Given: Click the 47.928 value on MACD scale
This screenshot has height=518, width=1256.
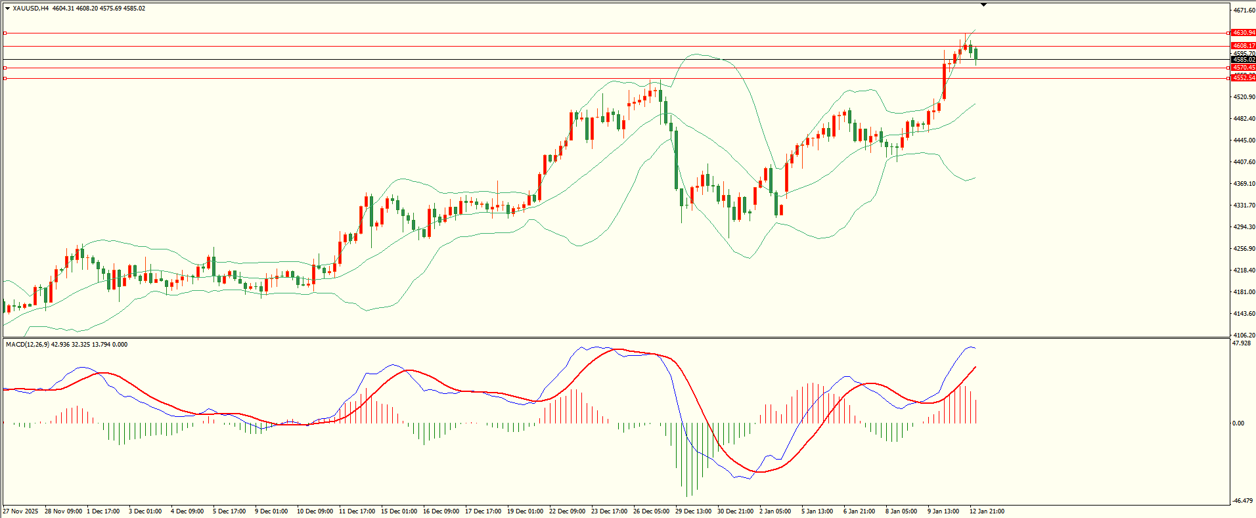Looking at the screenshot, I should 1242,343.
